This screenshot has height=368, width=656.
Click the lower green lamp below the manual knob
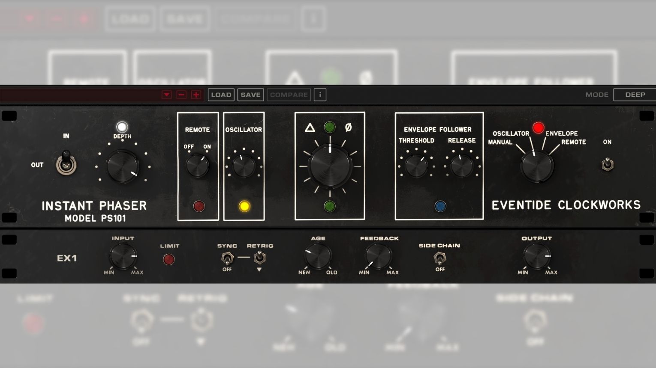coord(329,206)
